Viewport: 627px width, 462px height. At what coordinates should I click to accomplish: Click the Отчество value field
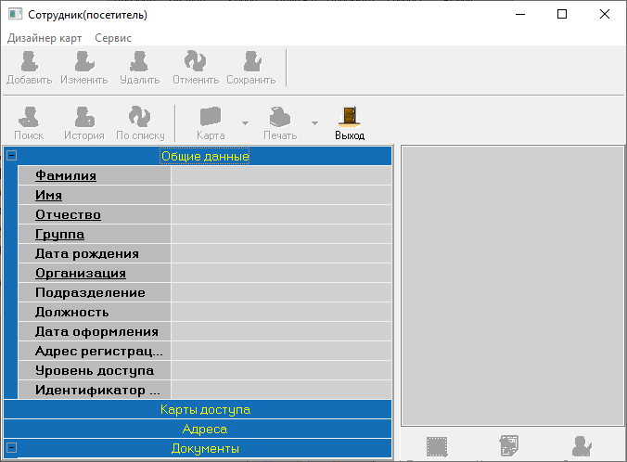pyautogui.click(x=281, y=214)
